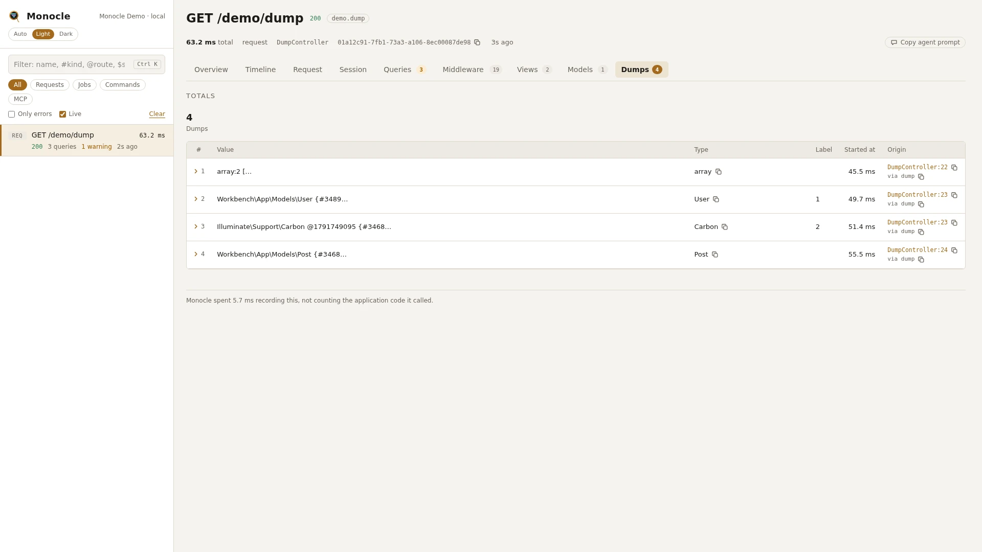Switch theme to Dark
Image resolution: width=982 pixels, height=552 pixels.
[x=66, y=34]
